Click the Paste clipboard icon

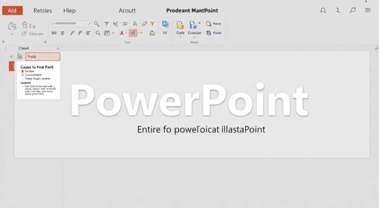(12, 26)
